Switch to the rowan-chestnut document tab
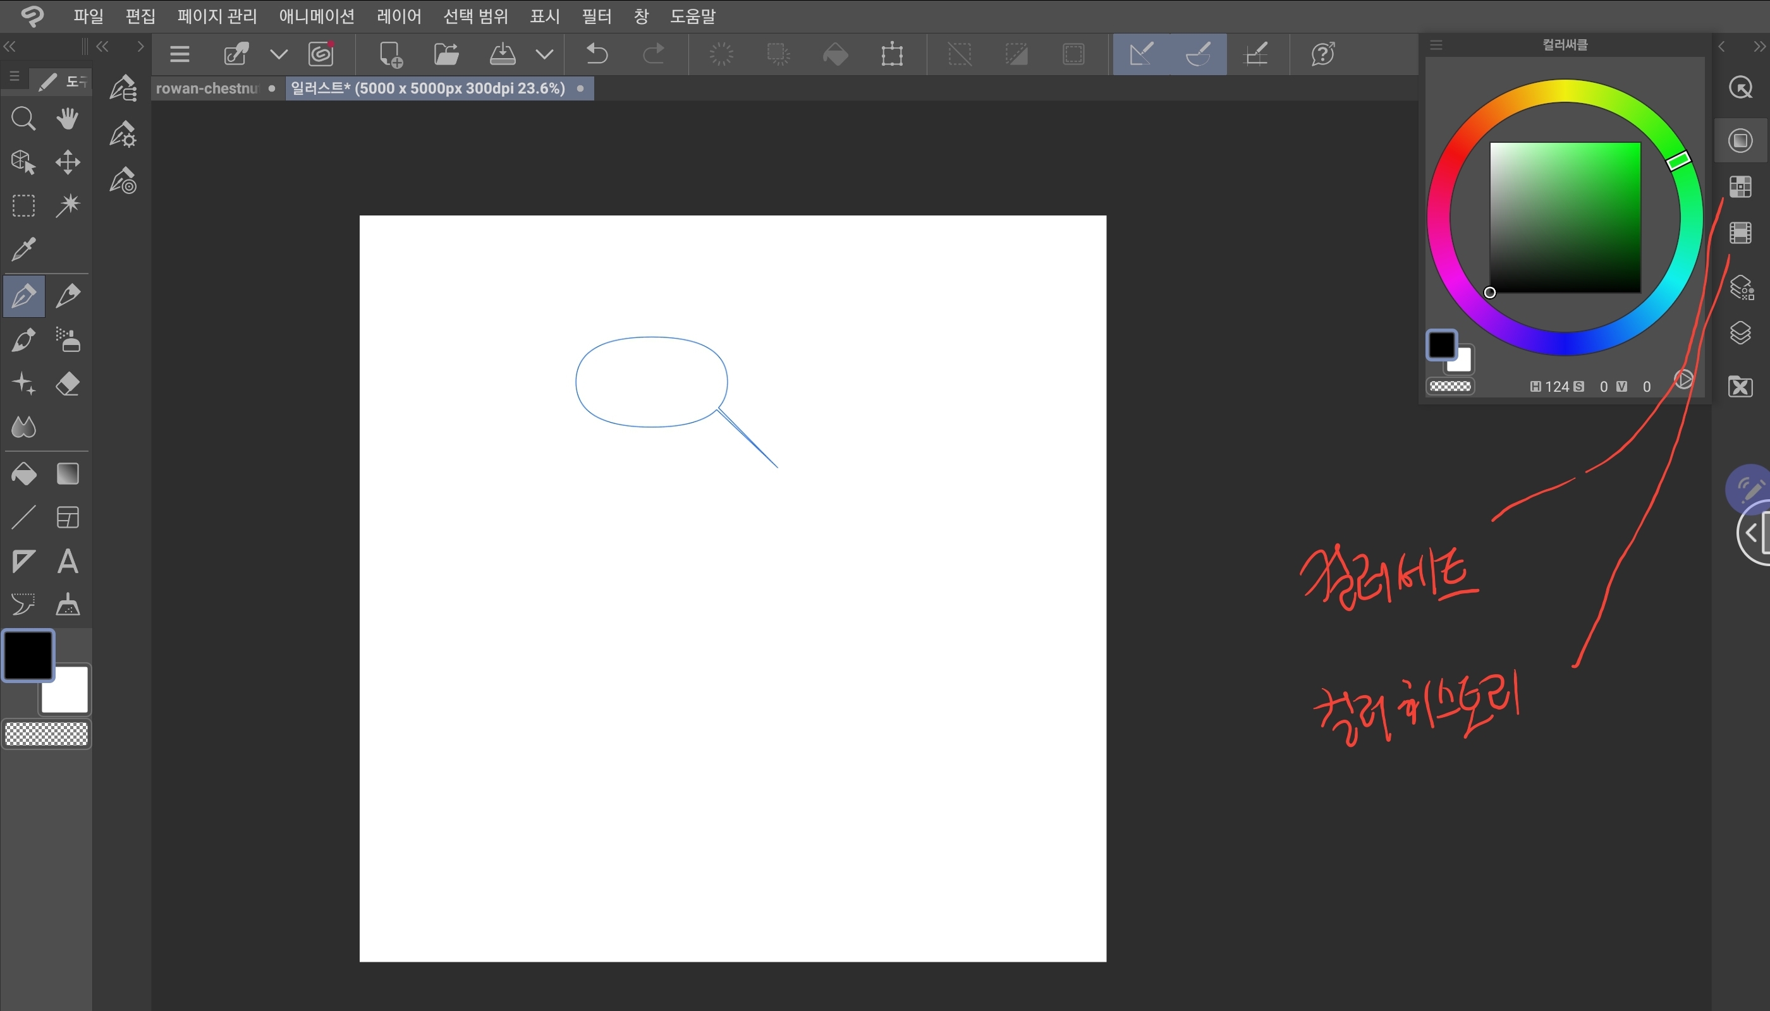The image size is (1770, 1011). (x=207, y=89)
